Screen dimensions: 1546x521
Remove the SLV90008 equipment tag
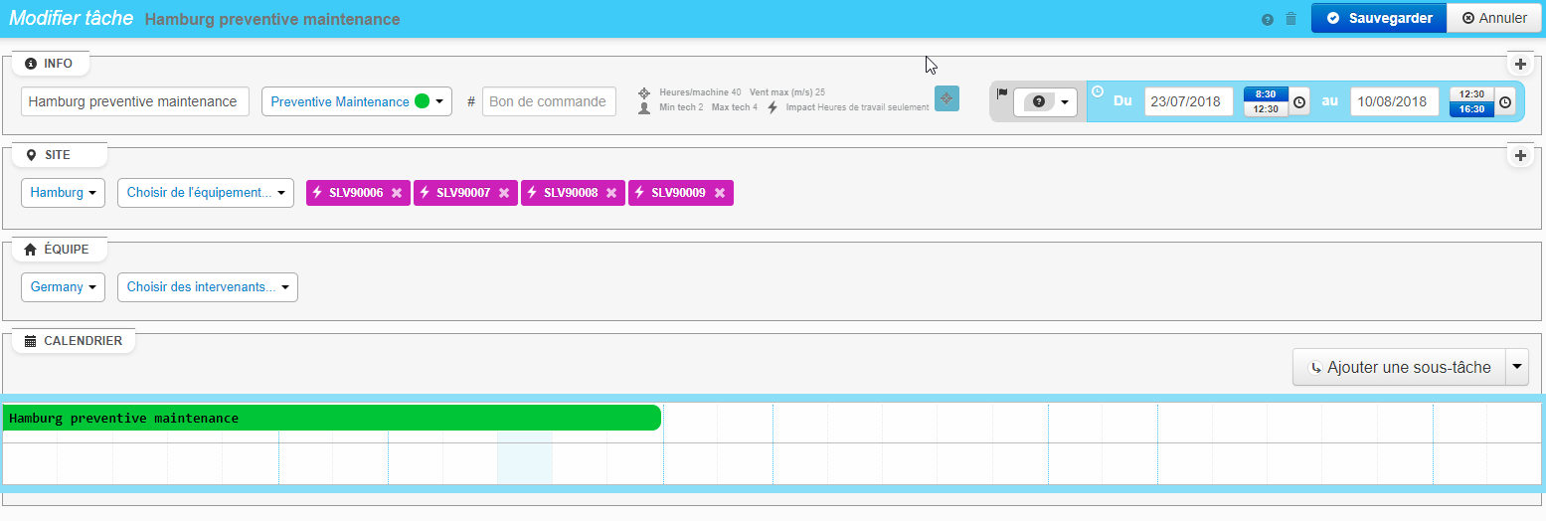tap(611, 193)
